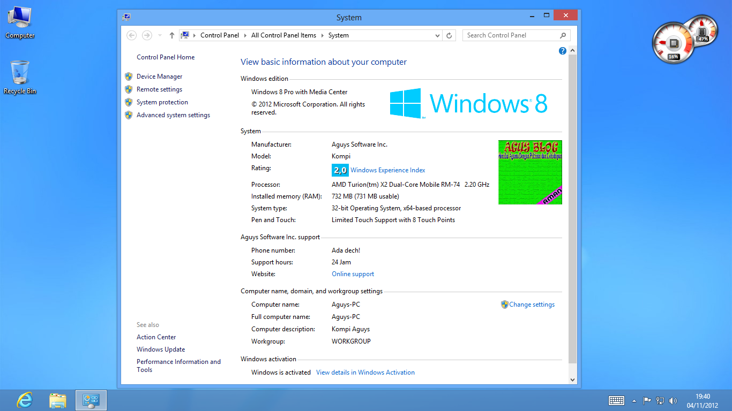Go up one level with Up arrow
Image resolution: width=732 pixels, height=411 pixels.
click(x=171, y=35)
